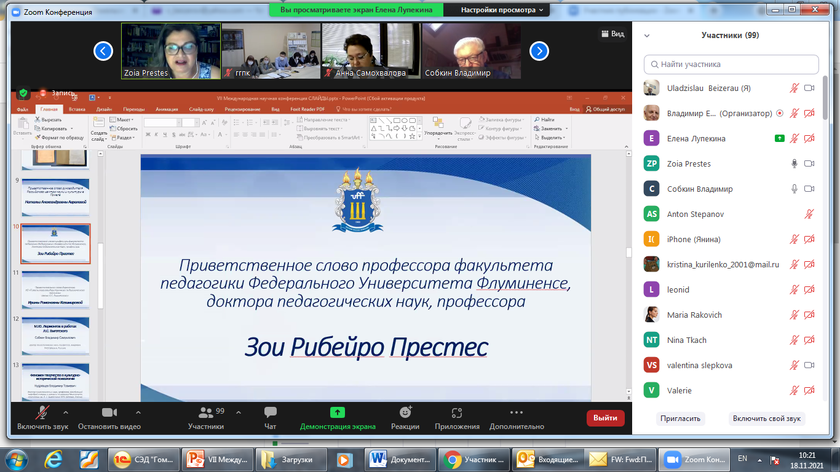Open the Вставка ribbon tab
This screenshot has width=840, height=472.
coord(77,109)
